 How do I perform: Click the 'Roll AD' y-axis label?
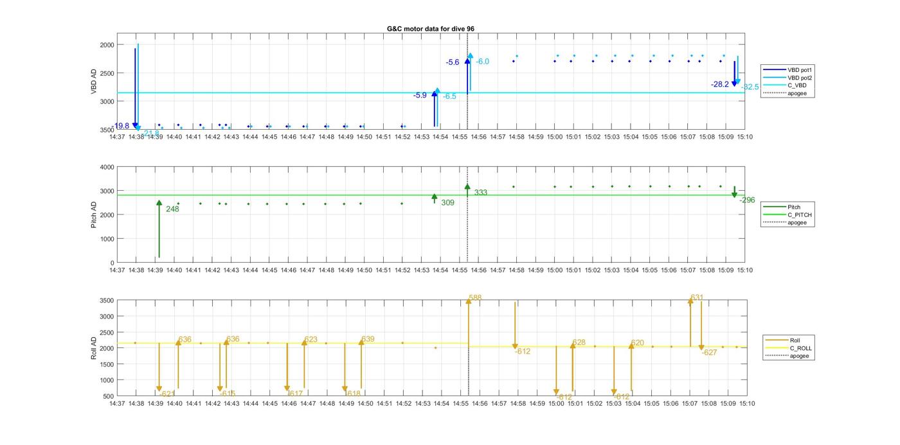[94, 347]
